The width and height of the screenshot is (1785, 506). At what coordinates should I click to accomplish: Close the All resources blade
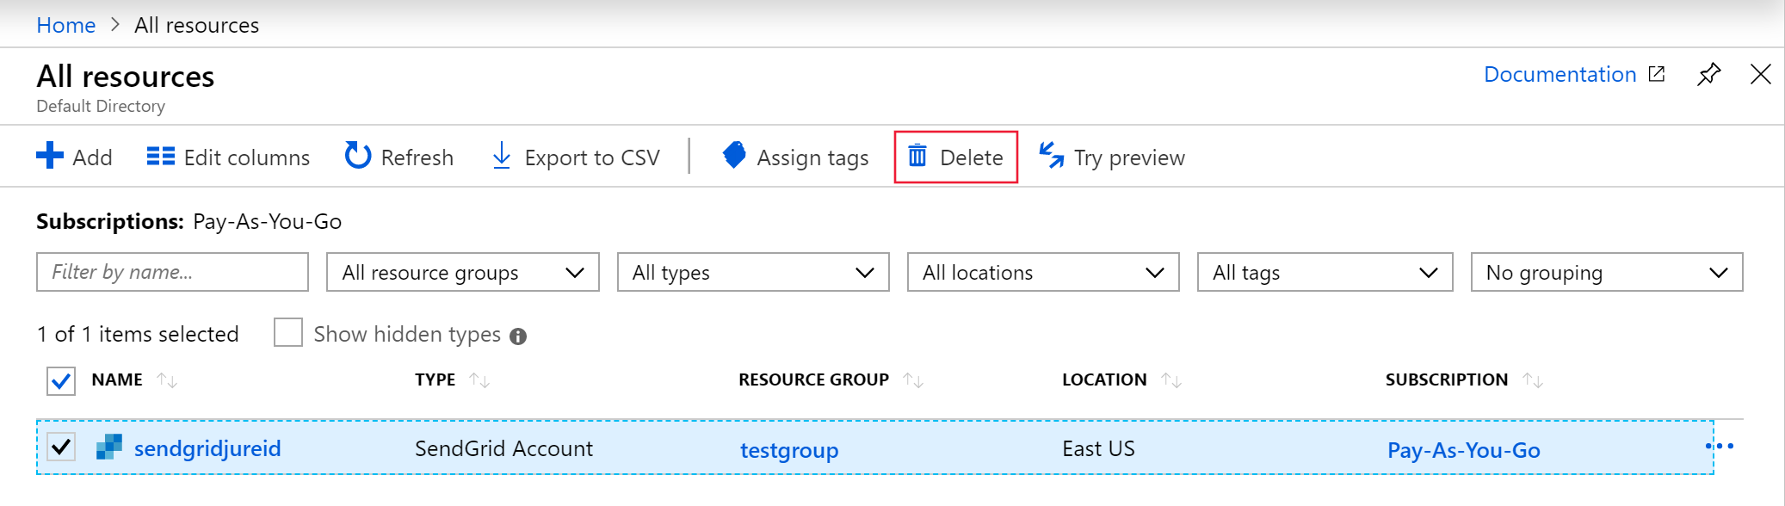(1760, 75)
